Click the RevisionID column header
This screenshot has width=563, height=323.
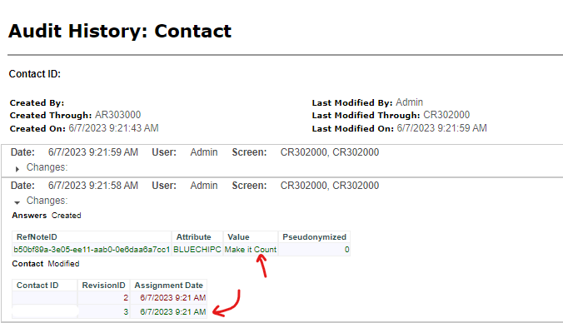pyautogui.click(x=103, y=286)
